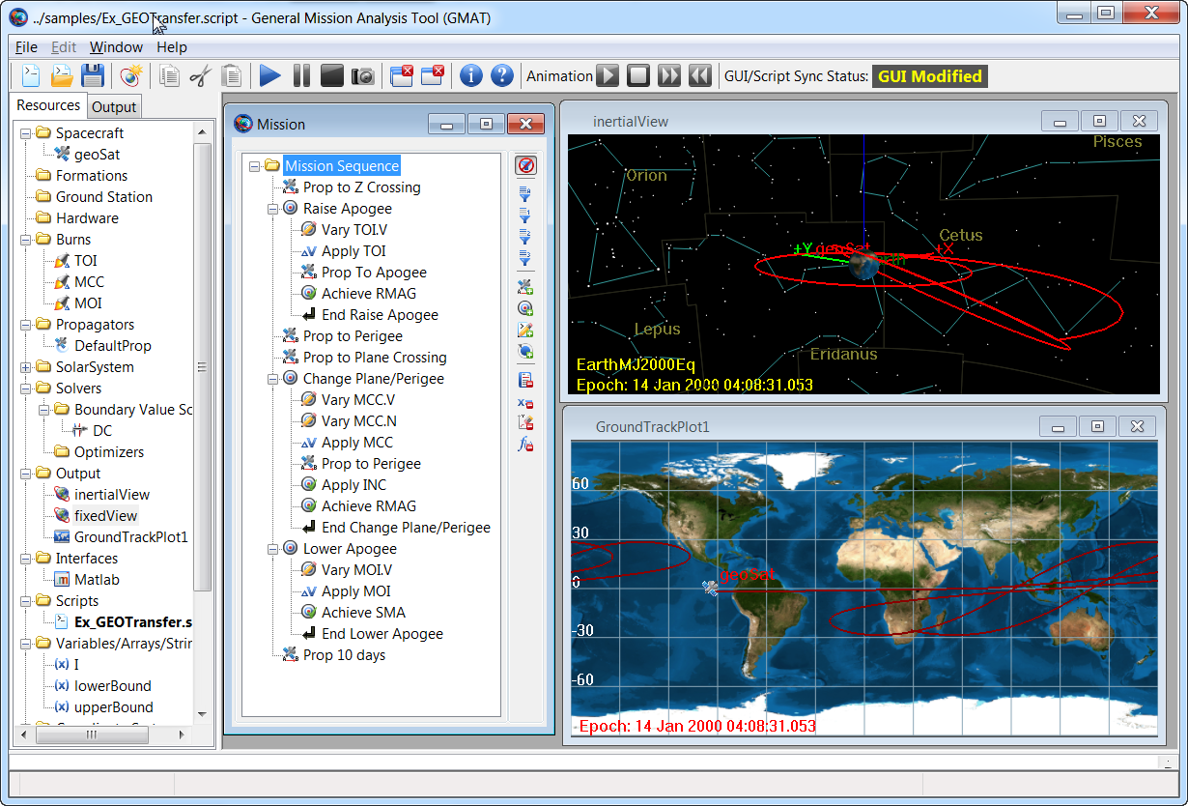Image resolution: width=1188 pixels, height=806 pixels.
Task: Capture a screenshot using the camera icon
Action: tap(362, 75)
